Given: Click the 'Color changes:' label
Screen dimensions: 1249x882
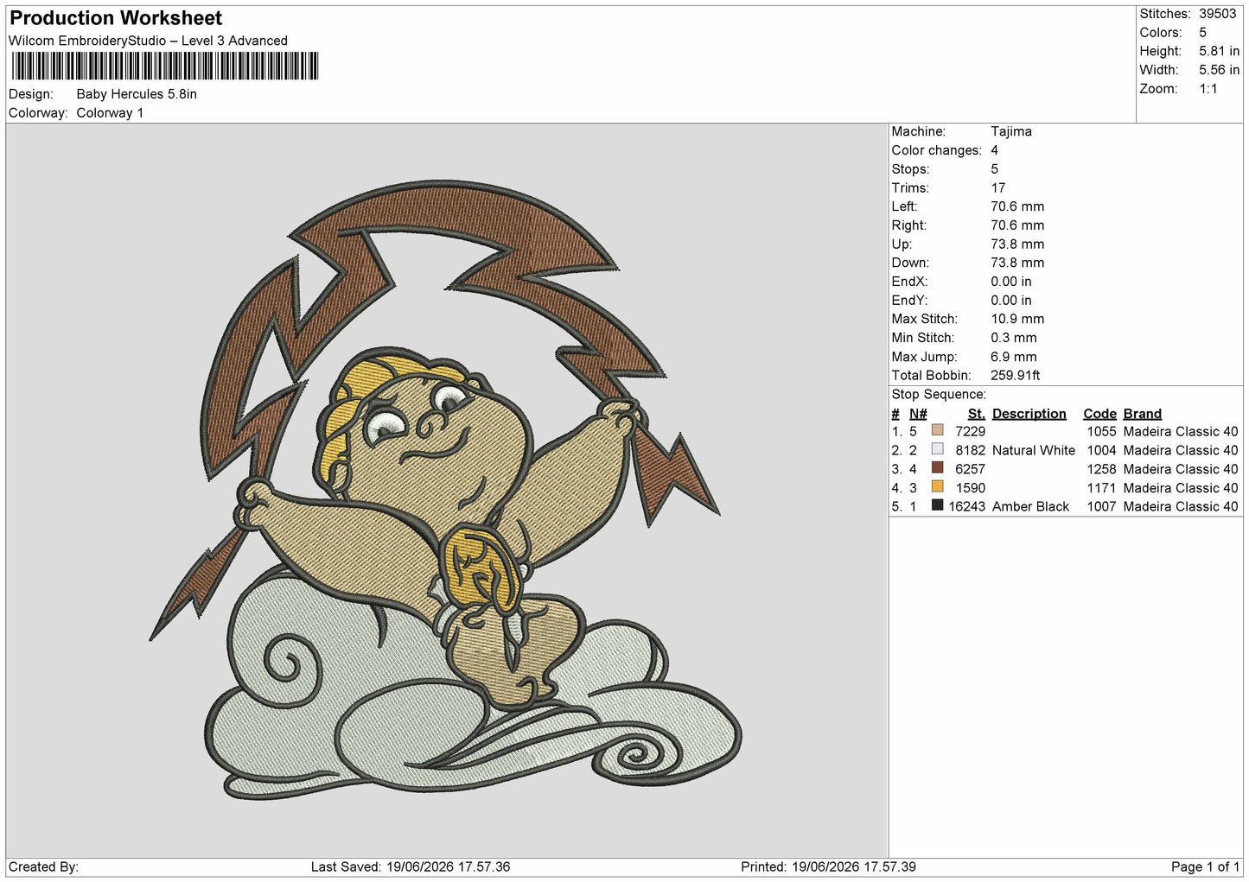Looking at the screenshot, I should tap(936, 150).
